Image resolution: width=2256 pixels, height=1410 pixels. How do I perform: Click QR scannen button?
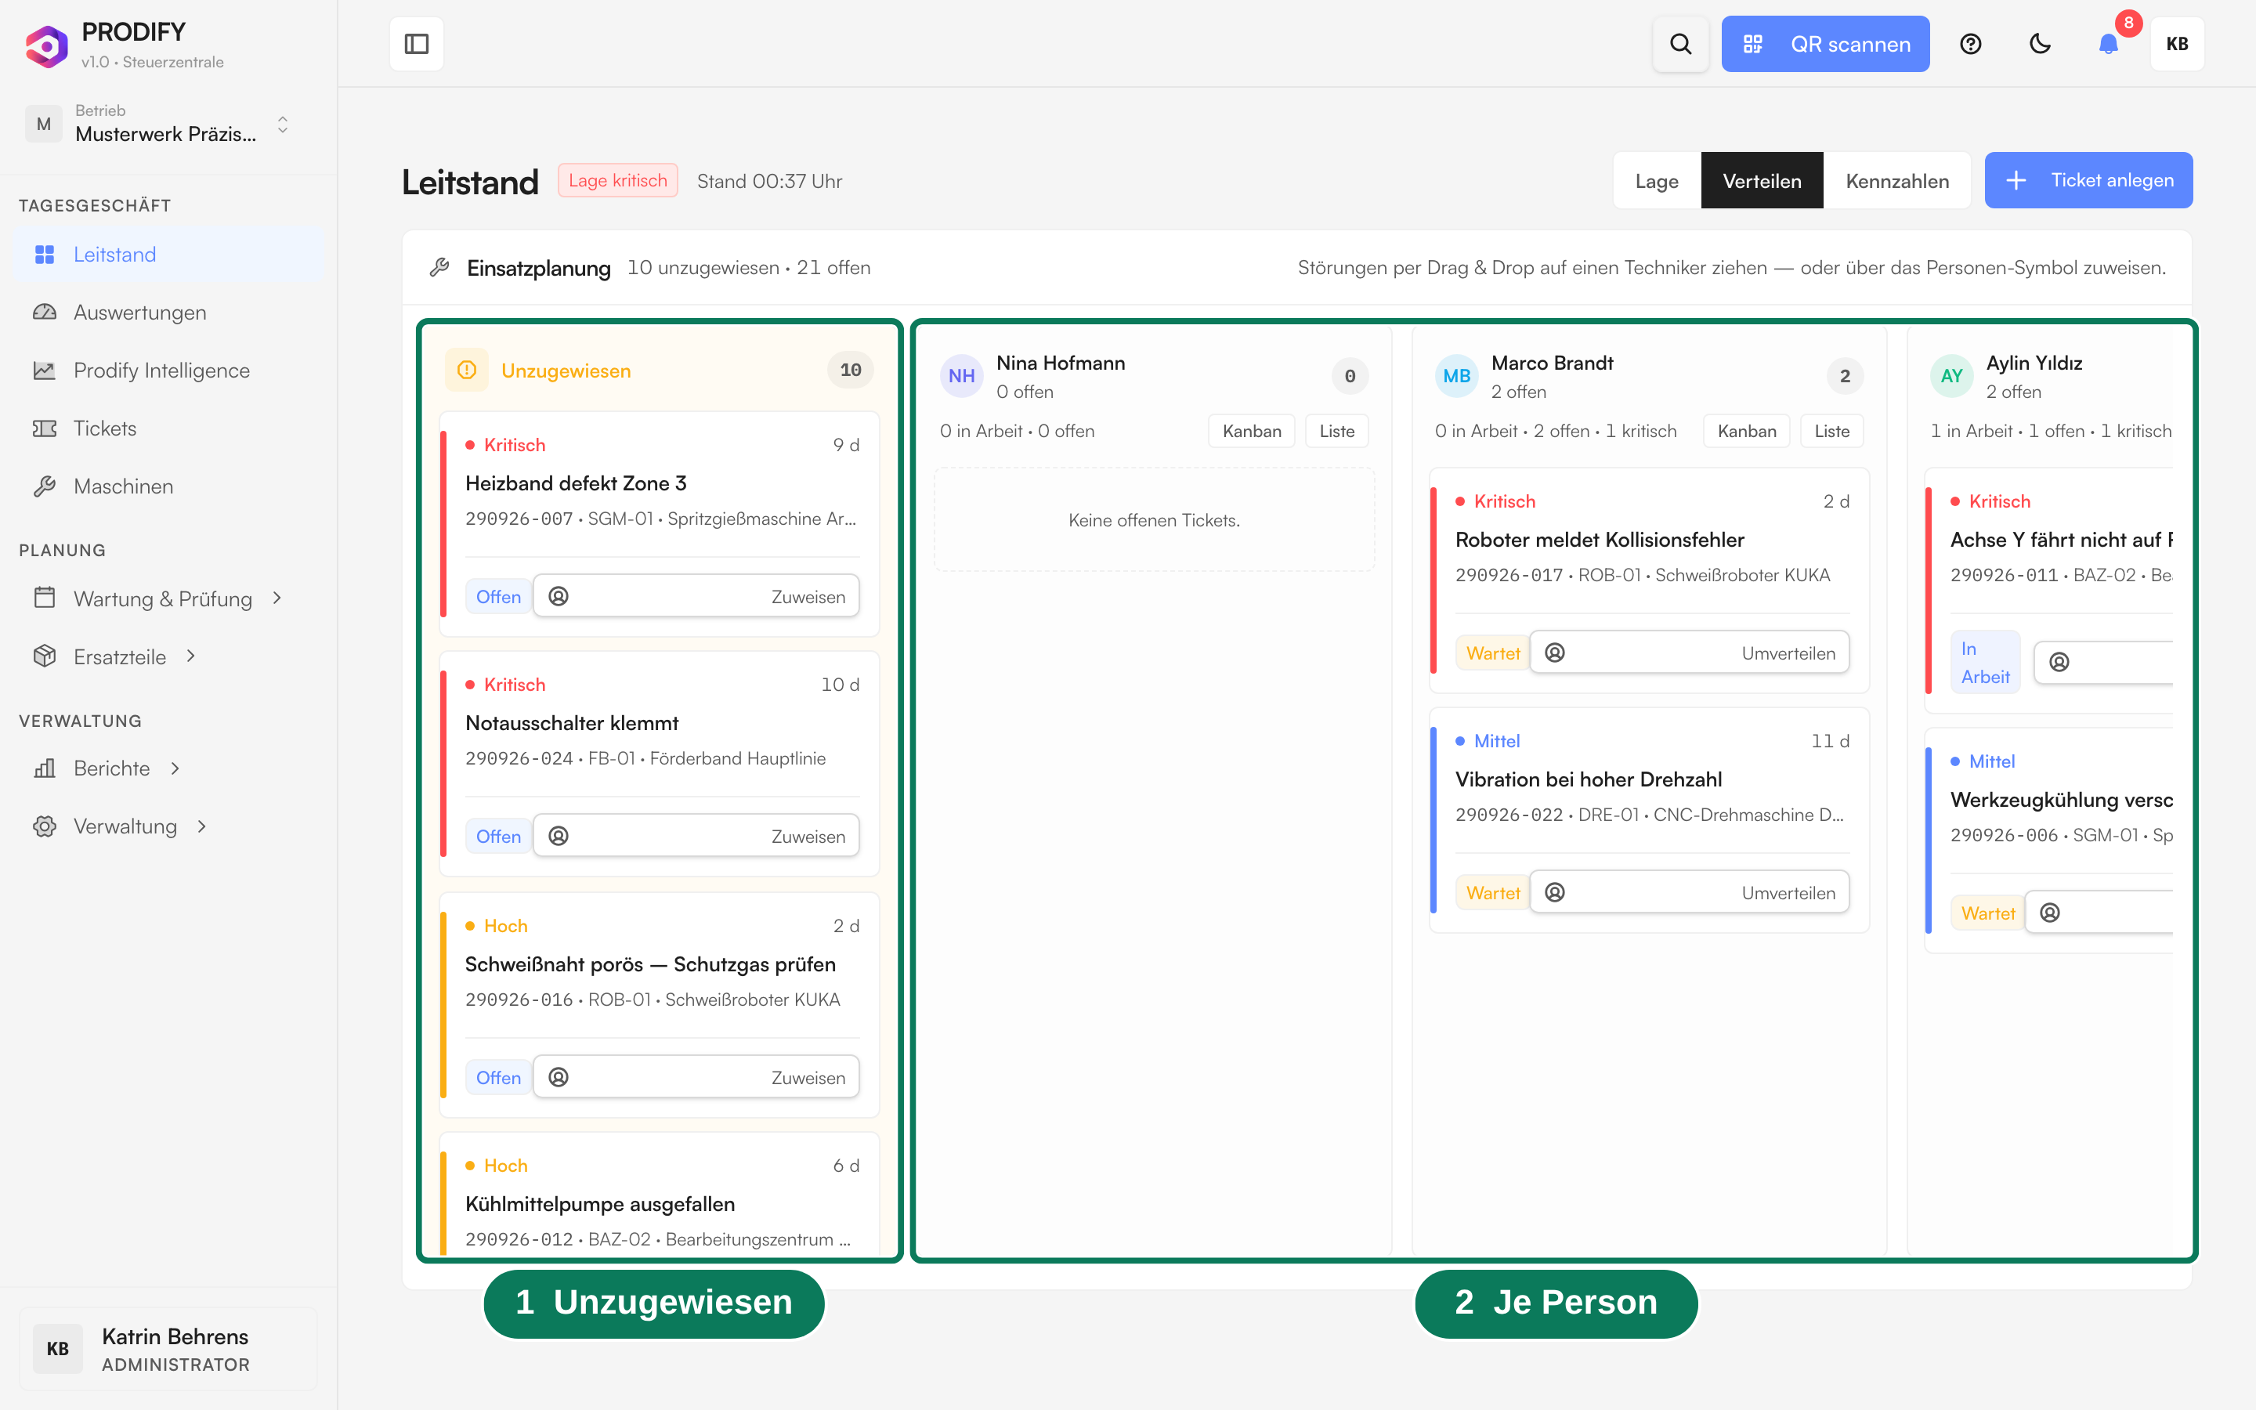coord(1825,44)
